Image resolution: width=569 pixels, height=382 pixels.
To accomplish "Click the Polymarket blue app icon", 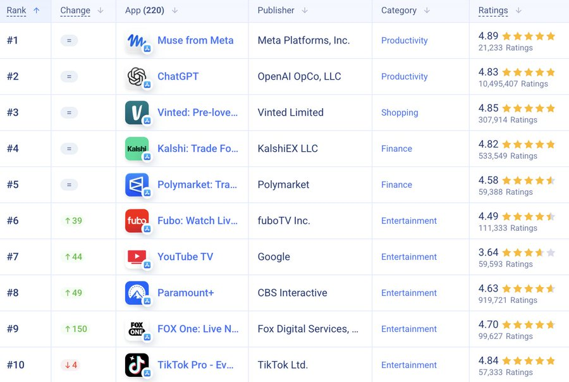I will [x=137, y=185].
